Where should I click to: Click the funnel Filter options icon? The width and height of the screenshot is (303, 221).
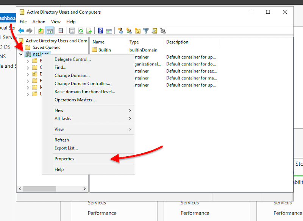[x=146, y=31]
